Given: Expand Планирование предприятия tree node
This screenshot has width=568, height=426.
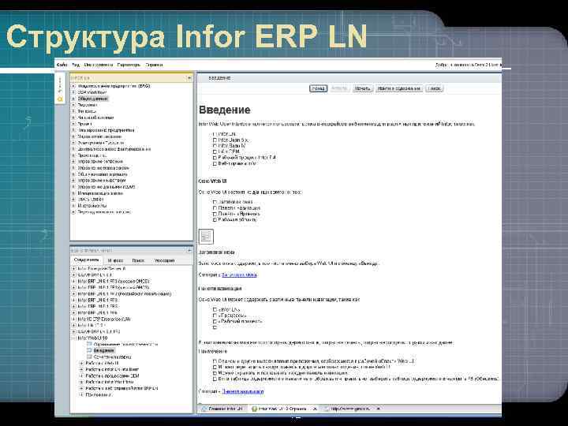Looking at the screenshot, I should (x=73, y=130).
